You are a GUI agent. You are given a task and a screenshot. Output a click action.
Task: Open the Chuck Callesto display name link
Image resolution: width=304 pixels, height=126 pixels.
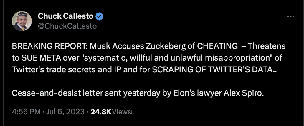pyautogui.click(x=65, y=16)
